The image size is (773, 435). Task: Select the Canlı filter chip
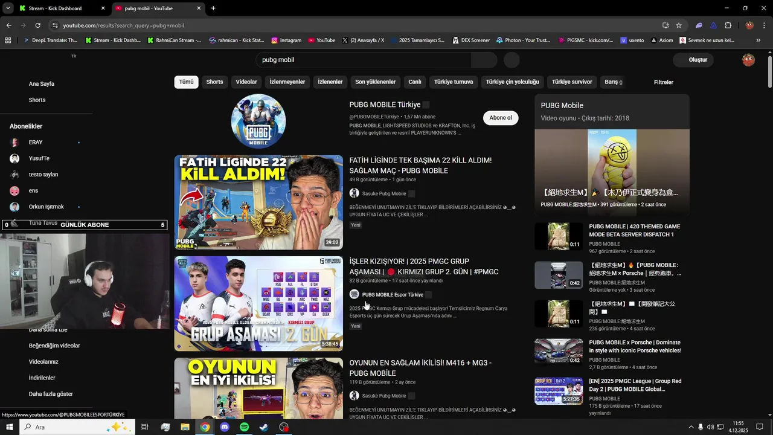(414, 82)
